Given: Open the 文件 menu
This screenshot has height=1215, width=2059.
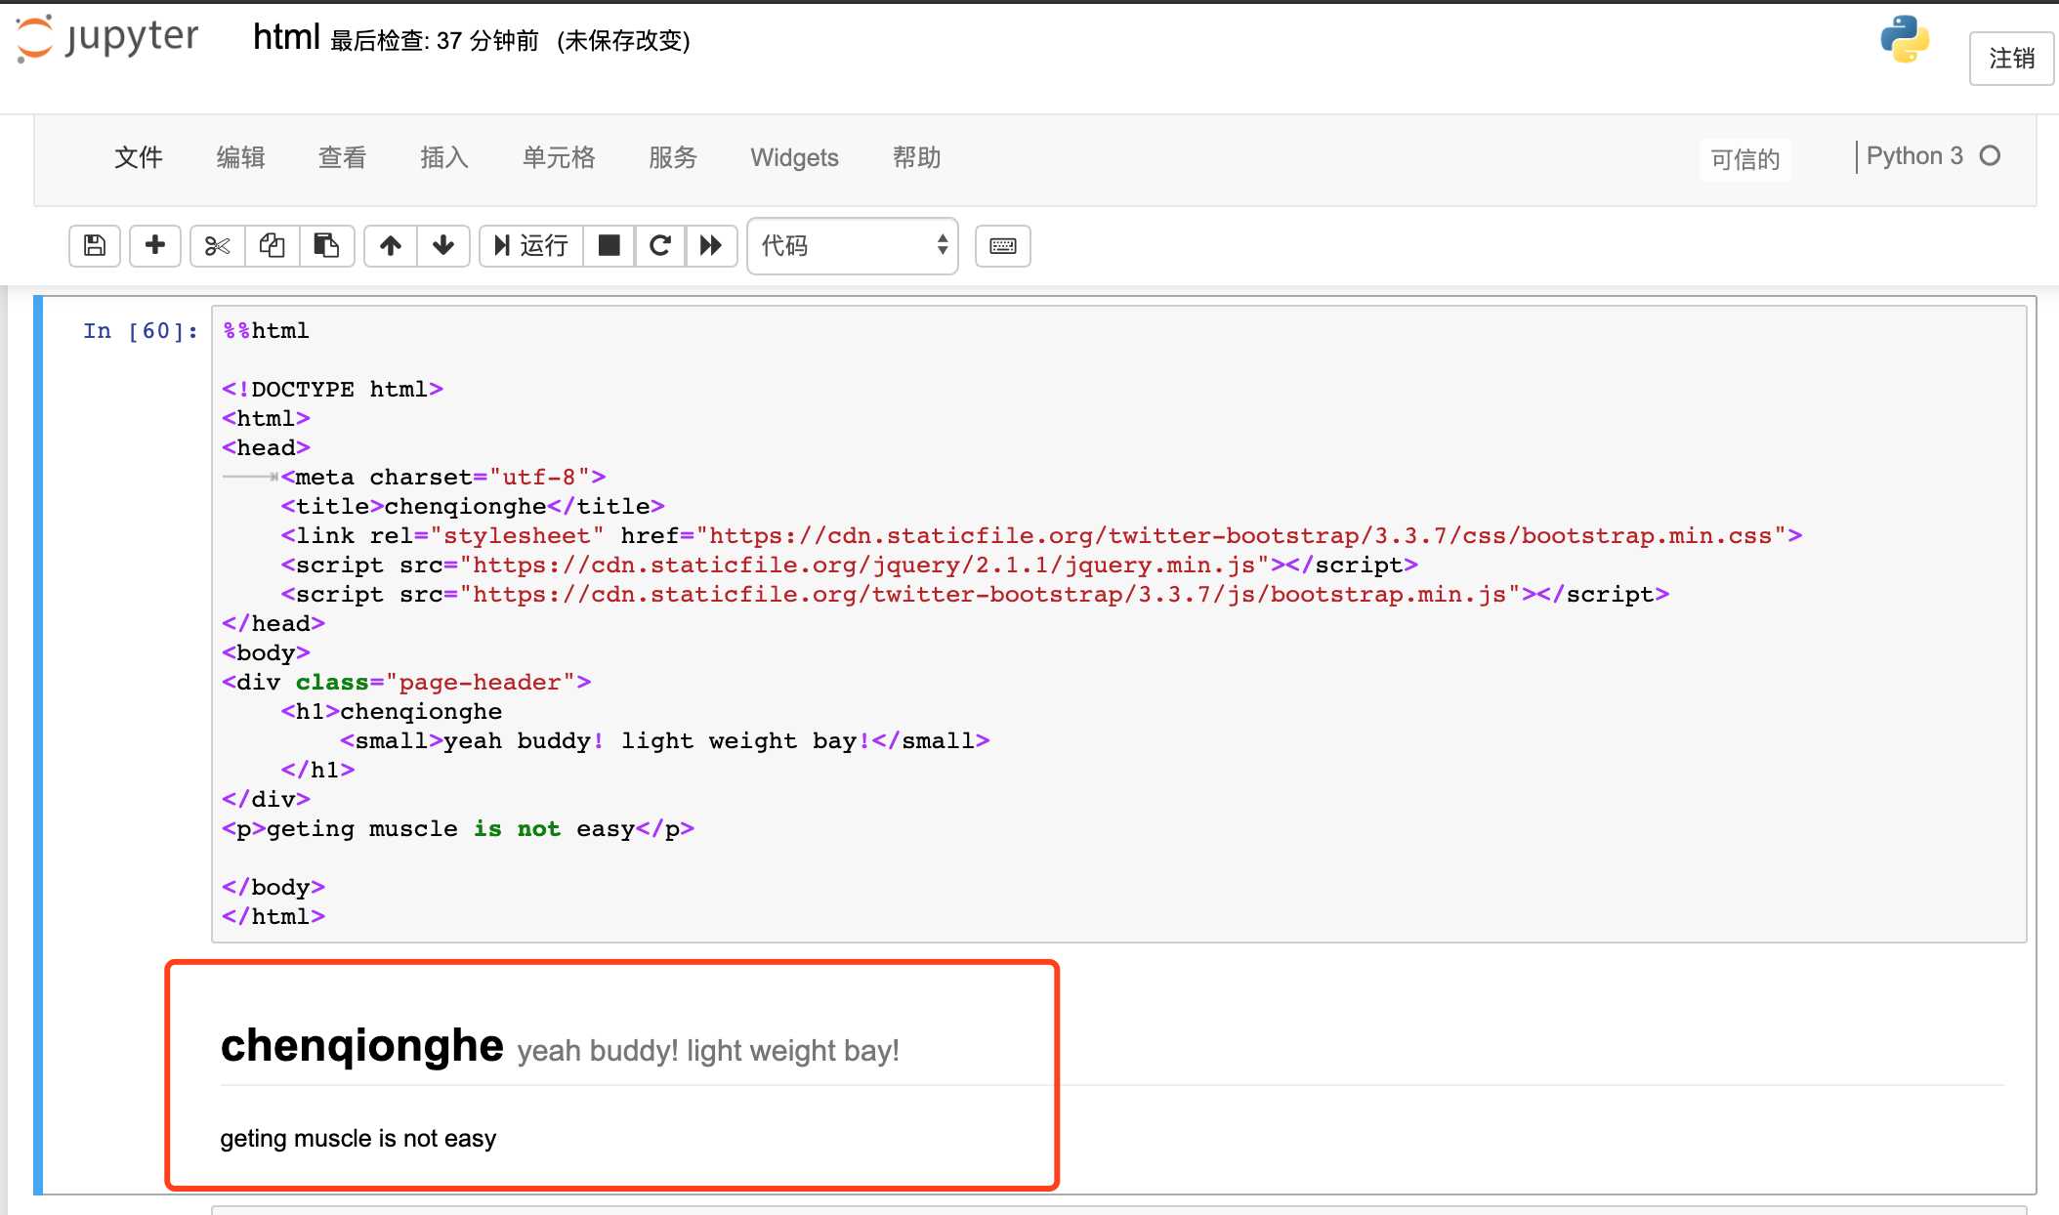Looking at the screenshot, I should (x=138, y=157).
